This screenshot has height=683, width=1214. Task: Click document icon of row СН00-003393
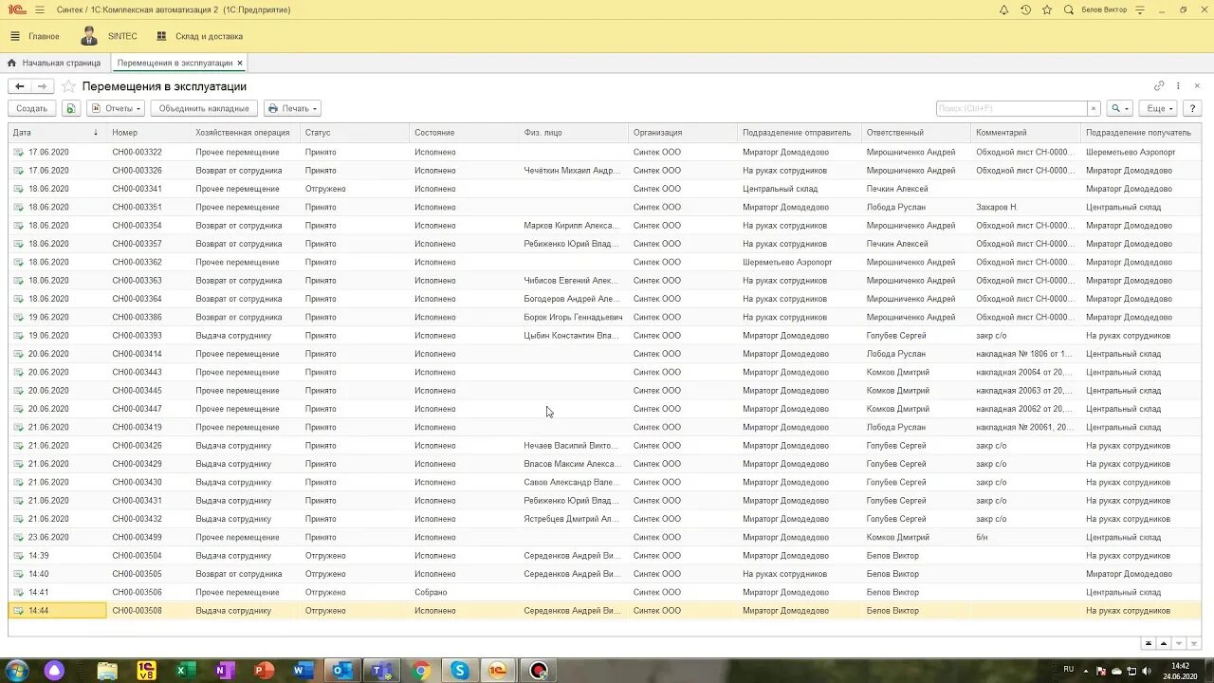(x=18, y=336)
